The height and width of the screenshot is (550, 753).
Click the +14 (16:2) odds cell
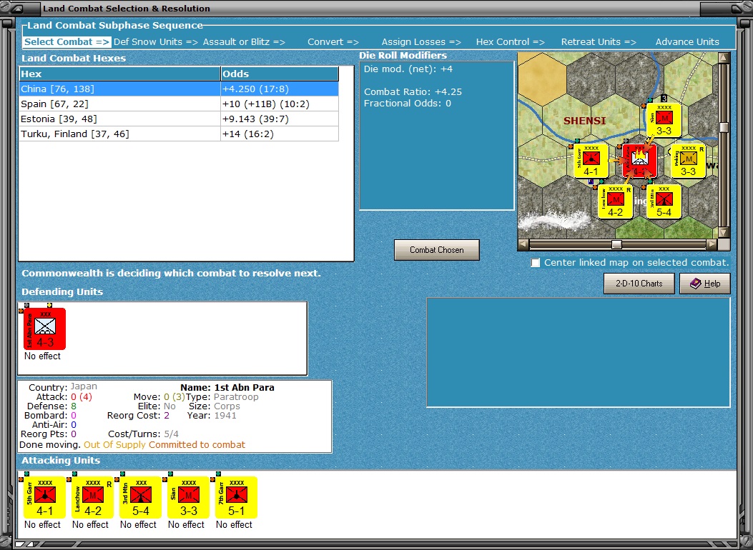(x=280, y=134)
